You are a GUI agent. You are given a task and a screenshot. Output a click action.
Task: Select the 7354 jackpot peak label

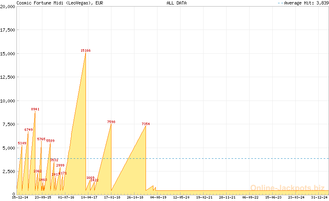pyautogui.click(x=146, y=124)
